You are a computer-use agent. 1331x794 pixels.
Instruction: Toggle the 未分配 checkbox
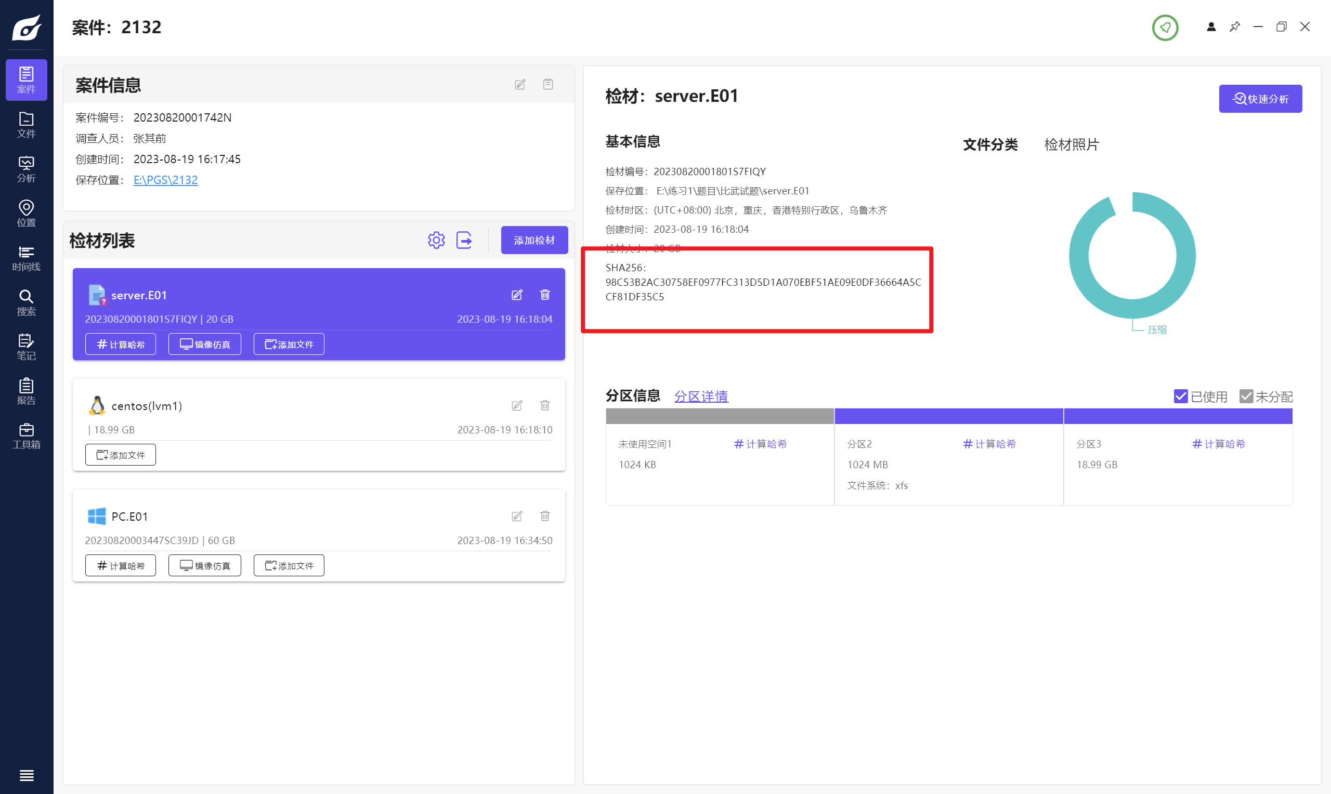[1246, 396]
